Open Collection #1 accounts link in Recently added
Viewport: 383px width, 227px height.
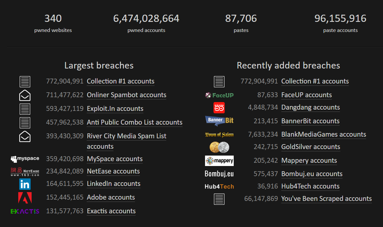315,81
